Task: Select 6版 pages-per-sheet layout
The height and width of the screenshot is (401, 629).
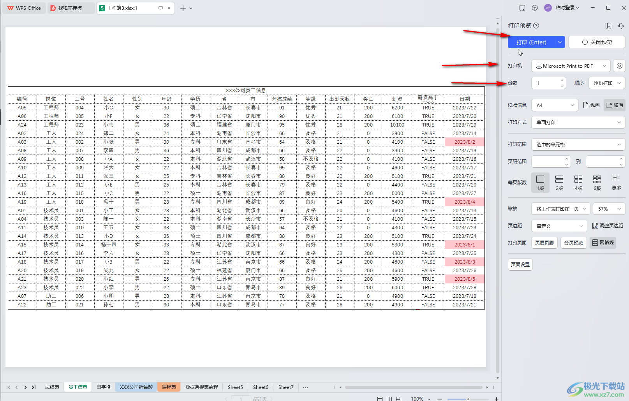Action: pyautogui.click(x=597, y=183)
